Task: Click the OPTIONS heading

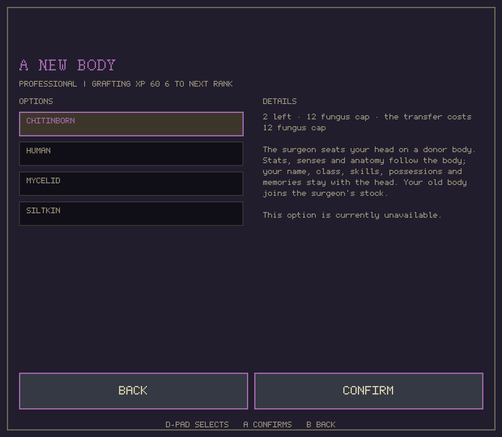Action: pos(36,101)
